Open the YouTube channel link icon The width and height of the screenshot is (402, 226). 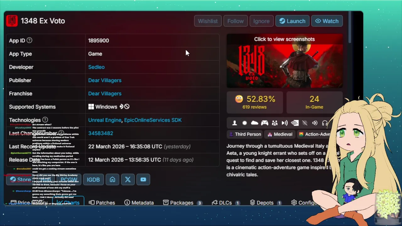tap(143, 180)
